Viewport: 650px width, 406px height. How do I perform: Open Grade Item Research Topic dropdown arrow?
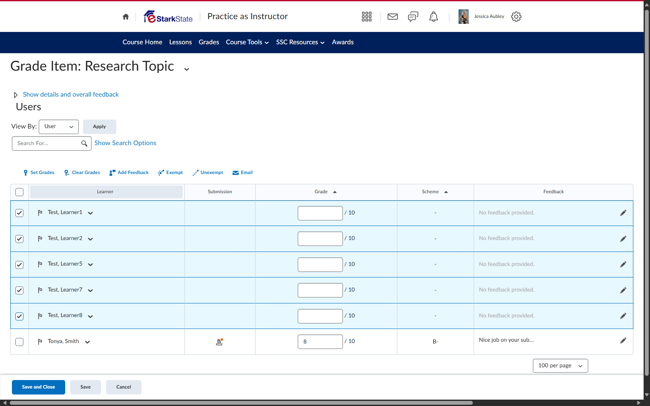click(187, 69)
